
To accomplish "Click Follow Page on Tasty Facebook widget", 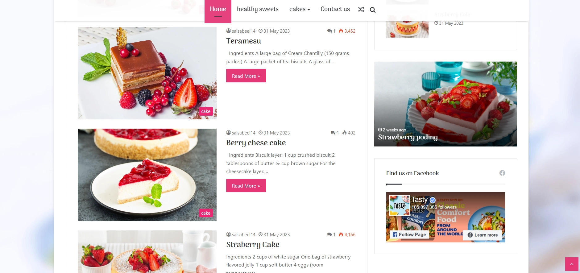I will click(x=409, y=234).
